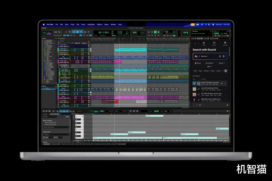Open the Home icon in Splice panel
Viewport: 272px width, 181px height.
click(204, 43)
